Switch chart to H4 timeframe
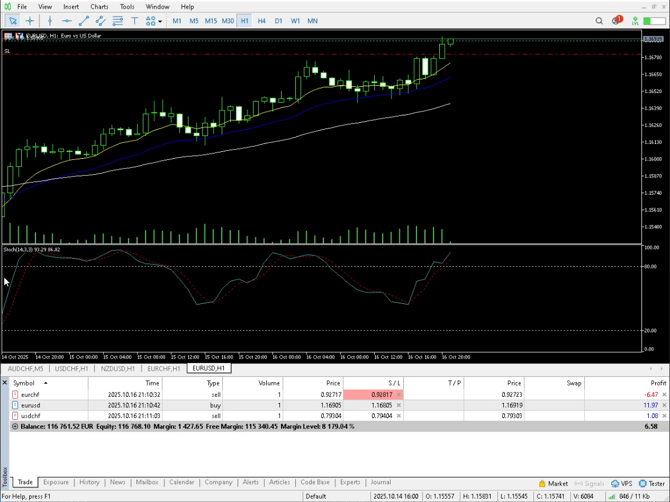The width and height of the screenshot is (670, 502). coord(262,21)
